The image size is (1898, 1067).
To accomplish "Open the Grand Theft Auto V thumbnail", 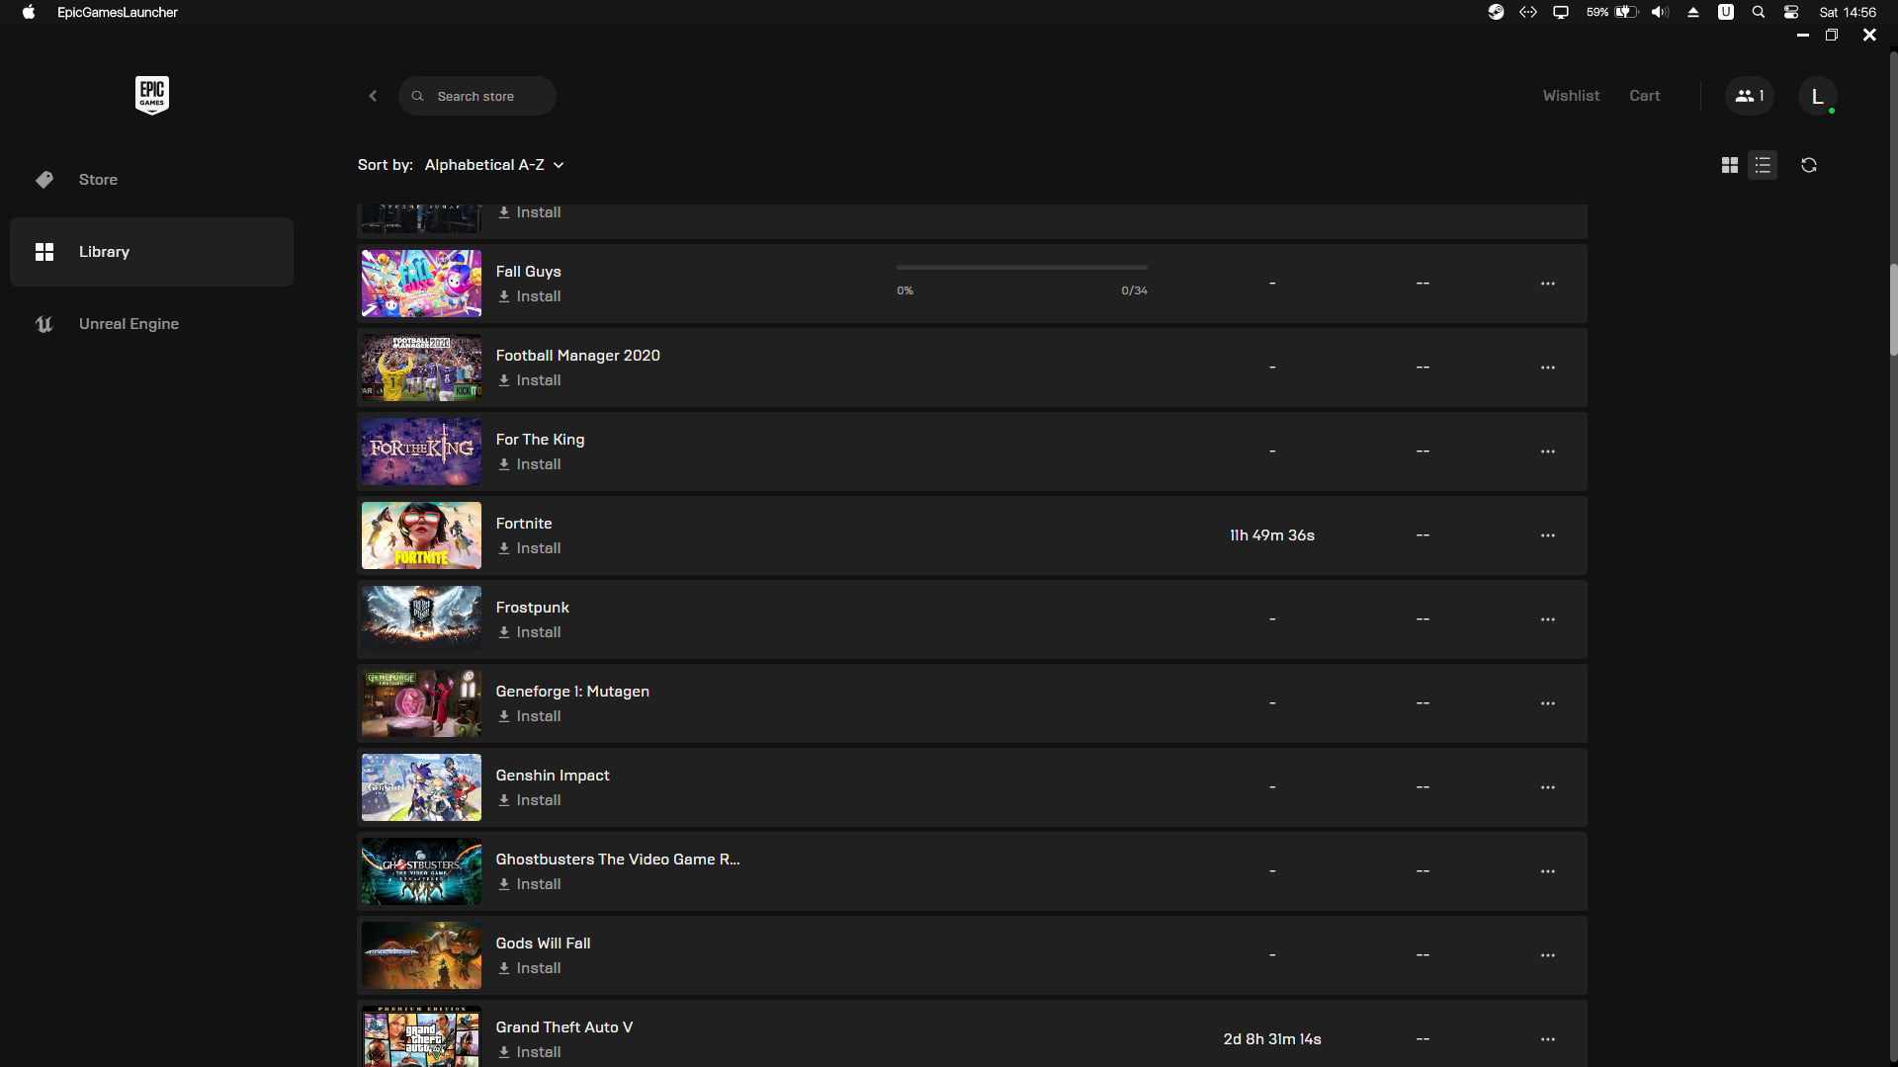I will [x=421, y=1035].
